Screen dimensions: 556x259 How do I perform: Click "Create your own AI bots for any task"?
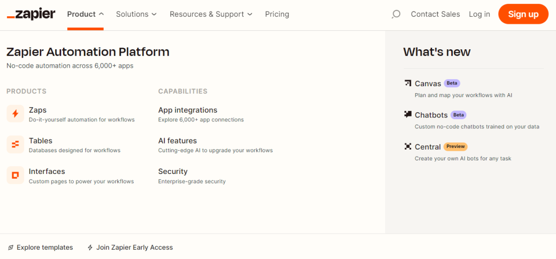tap(463, 159)
